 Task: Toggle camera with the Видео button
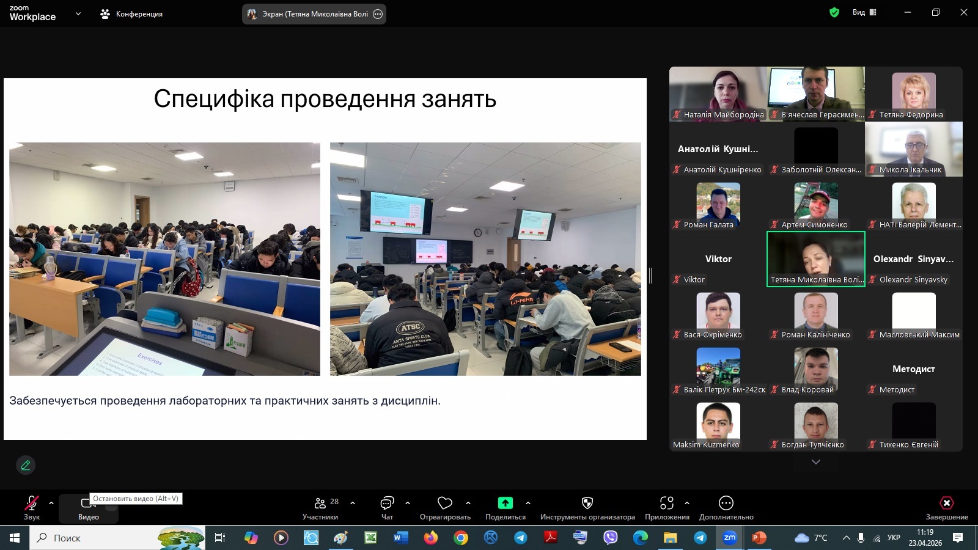(88, 508)
